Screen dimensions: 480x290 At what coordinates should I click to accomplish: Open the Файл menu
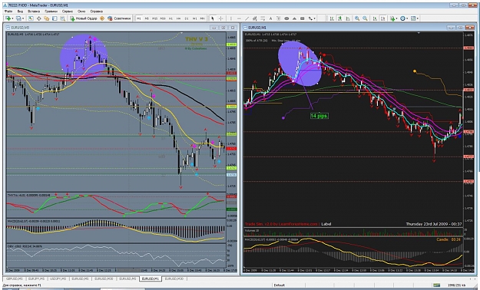point(8,11)
